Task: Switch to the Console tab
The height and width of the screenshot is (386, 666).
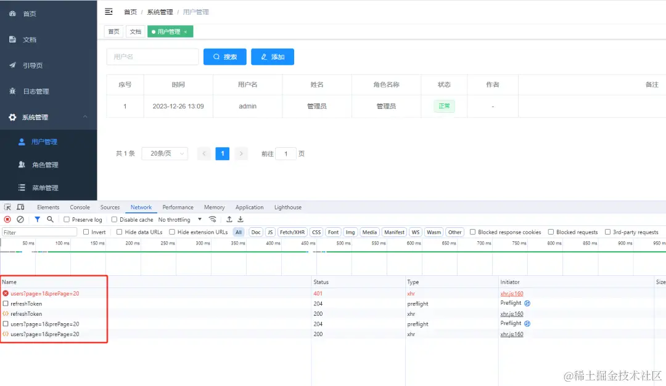Action: [x=80, y=207]
